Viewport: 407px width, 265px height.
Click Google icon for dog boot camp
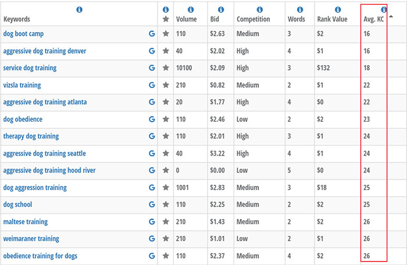pyautogui.click(x=152, y=34)
